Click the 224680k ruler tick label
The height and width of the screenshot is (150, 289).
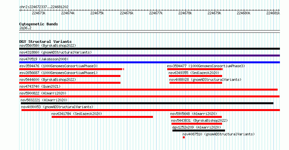point(244,13)
